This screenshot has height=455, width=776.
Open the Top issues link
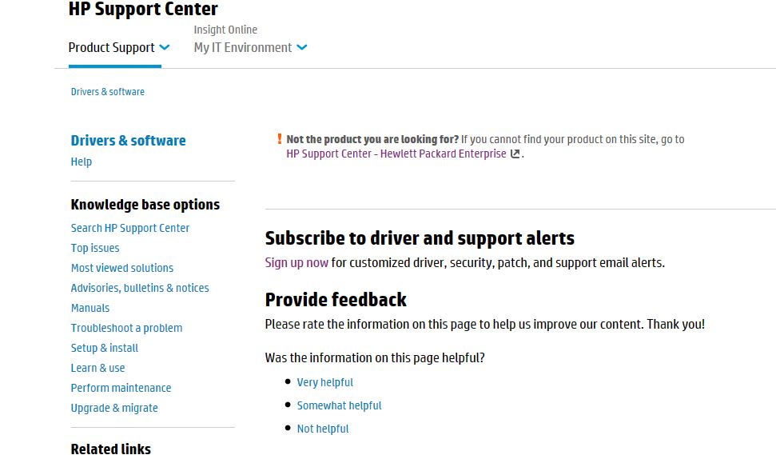[x=95, y=248]
